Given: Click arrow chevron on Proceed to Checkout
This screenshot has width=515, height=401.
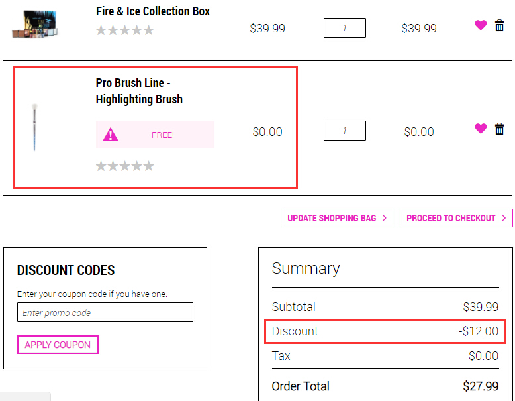Looking at the screenshot, I should click(x=504, y=218).
